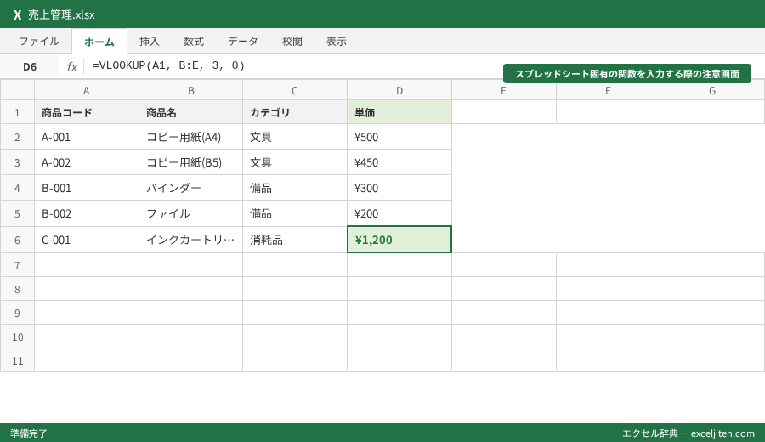Select column B header
This screenshot has height=442, width=765.
point(190,90)
